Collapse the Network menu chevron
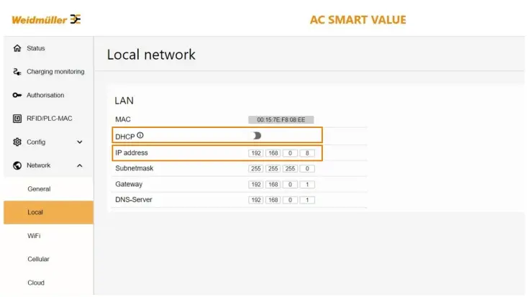The height and width of the screenshot is (297, 528). pyautogui.click(x=79, y=165)
